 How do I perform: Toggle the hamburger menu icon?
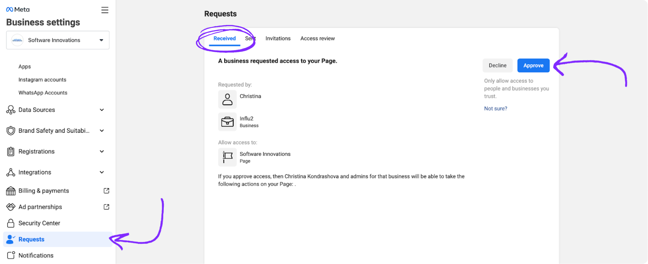[x=105, y=10]
